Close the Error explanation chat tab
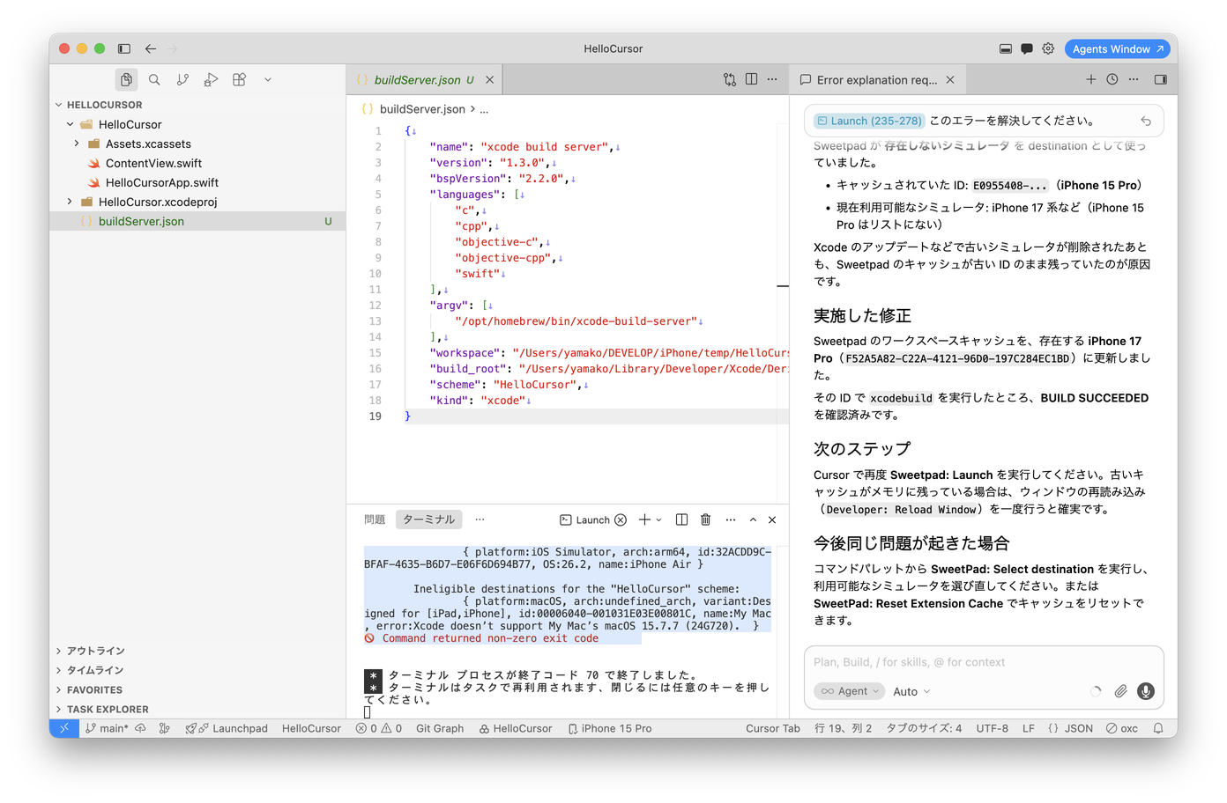This screenshot has height=803, width=1227. point(950,79)
